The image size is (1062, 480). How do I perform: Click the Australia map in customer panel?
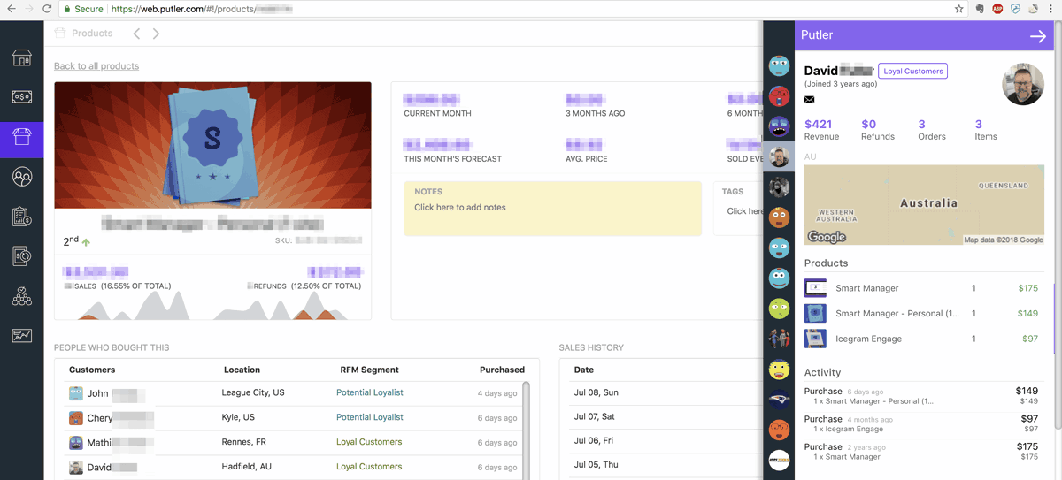click(x=924, y=204)
